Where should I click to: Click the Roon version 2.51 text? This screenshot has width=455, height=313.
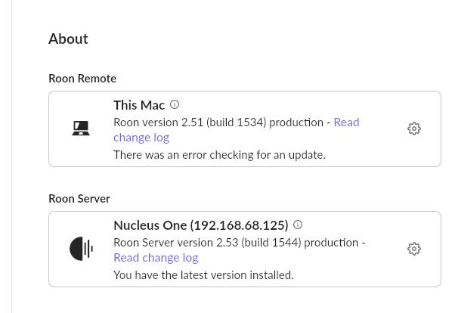click(x=159, y=122)
